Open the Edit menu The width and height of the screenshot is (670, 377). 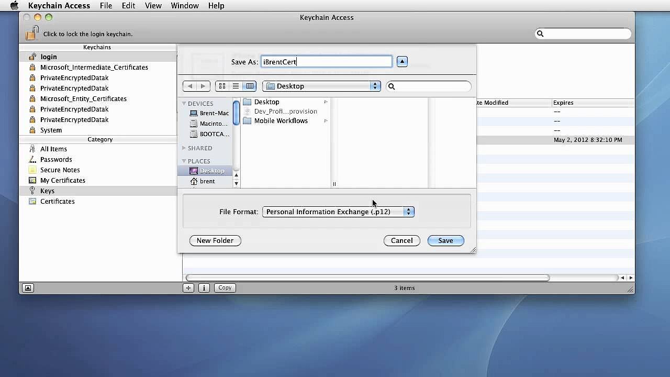pyautogui.click(x=128, y=6)
